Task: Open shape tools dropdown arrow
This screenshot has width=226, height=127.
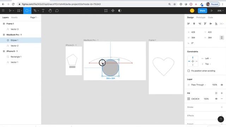Action: (30, 11)
